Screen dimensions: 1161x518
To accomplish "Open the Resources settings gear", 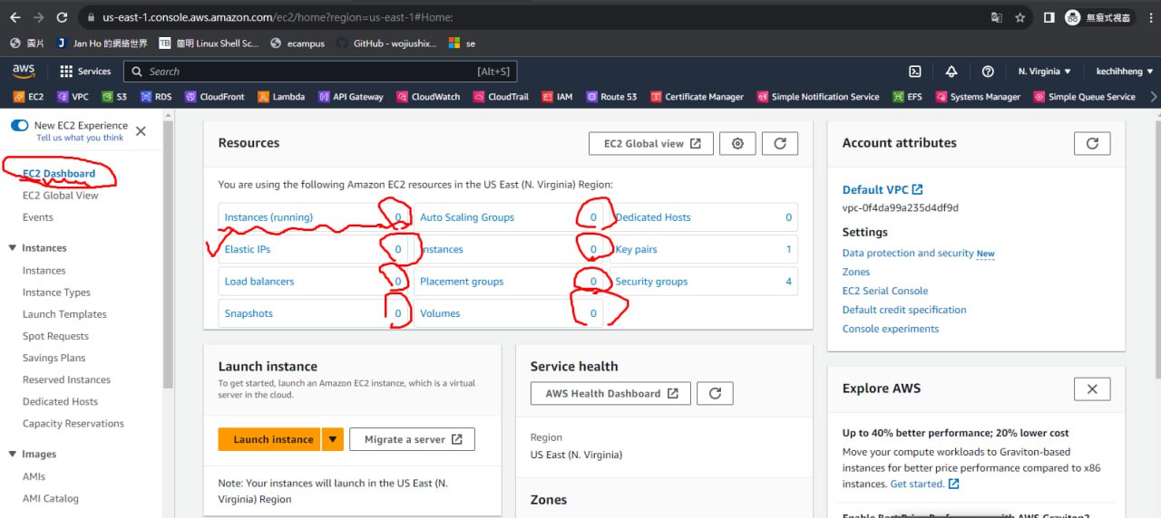I will 737,143.
